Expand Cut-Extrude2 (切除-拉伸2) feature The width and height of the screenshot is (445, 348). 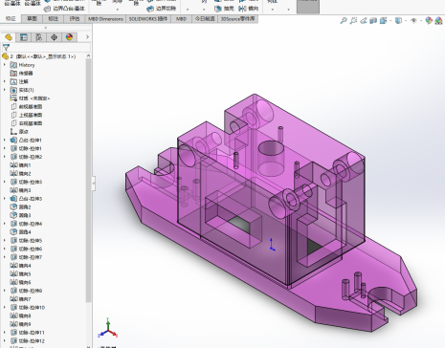point(5,157)
